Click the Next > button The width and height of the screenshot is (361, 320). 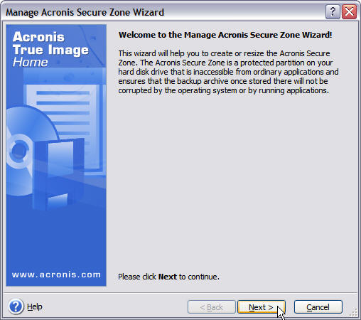262,307
